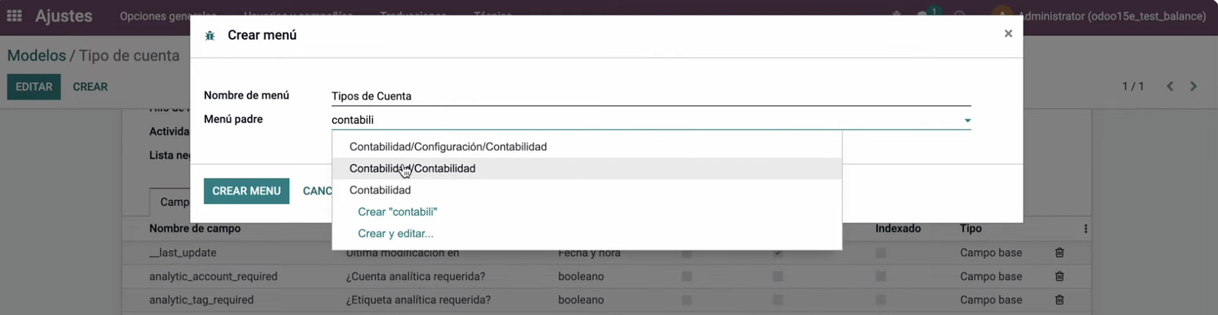Close the Crear menú dialog

pyautogui.click(x=1008, y=34)
